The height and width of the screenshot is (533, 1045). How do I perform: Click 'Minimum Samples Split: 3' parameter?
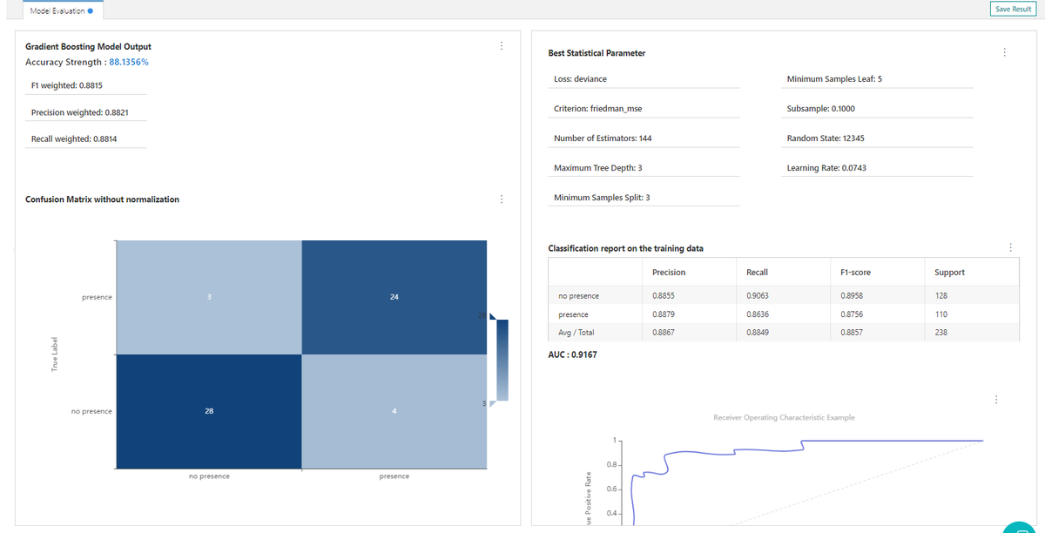602,198
